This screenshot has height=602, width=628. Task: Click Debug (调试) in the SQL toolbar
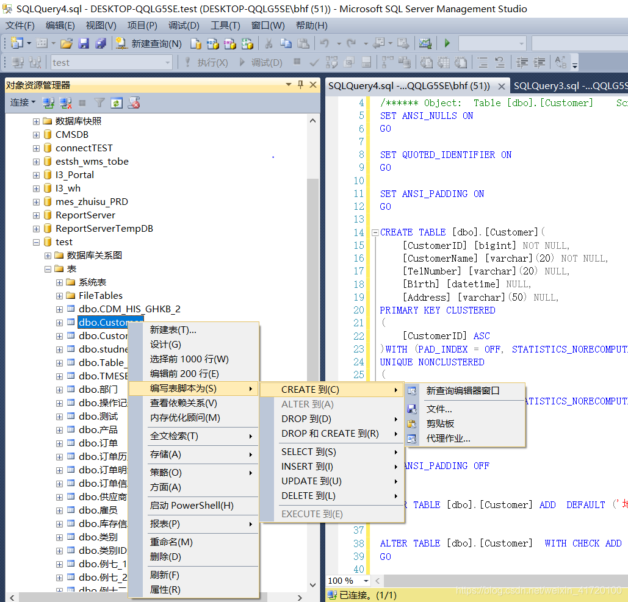tap(261, 63)
